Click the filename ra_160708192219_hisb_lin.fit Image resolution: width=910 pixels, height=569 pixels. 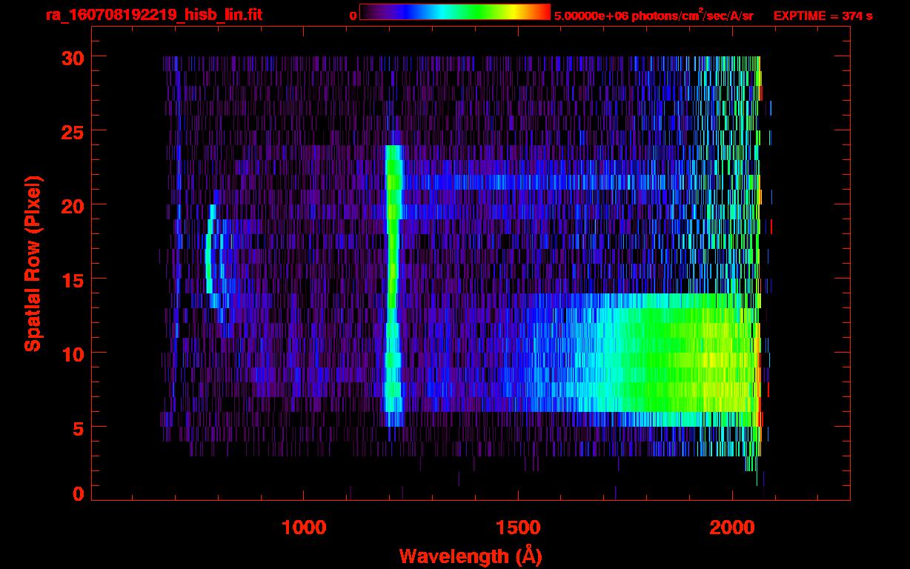pos(153,15)
